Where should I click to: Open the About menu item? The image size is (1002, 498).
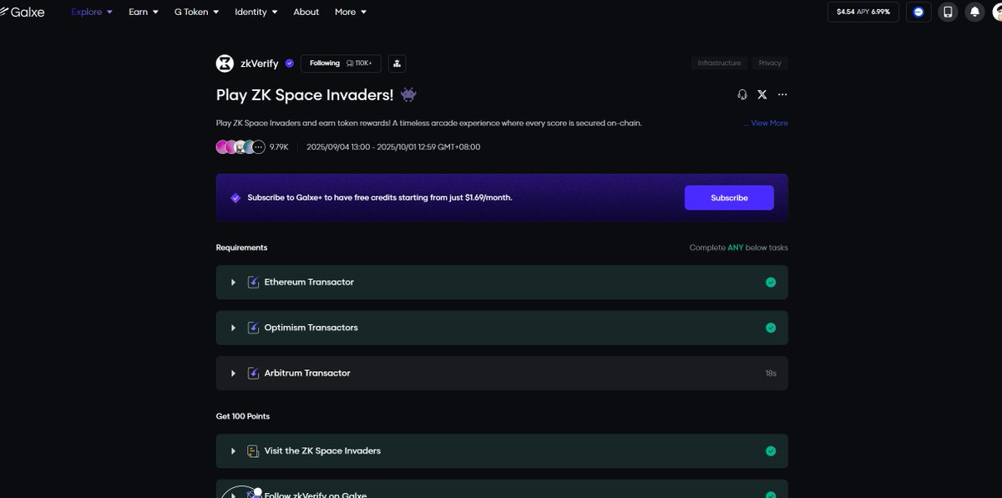tap(306, 12)
